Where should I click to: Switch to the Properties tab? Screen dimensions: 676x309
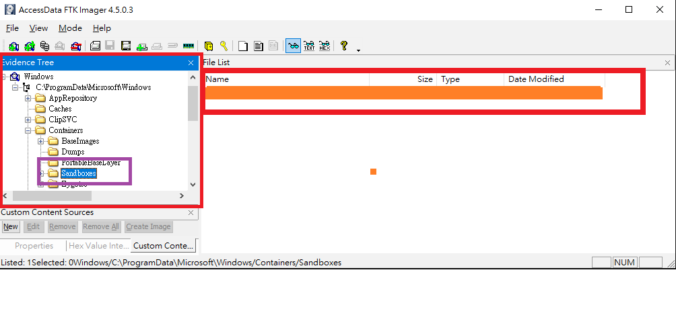click(x=34, y=246)
